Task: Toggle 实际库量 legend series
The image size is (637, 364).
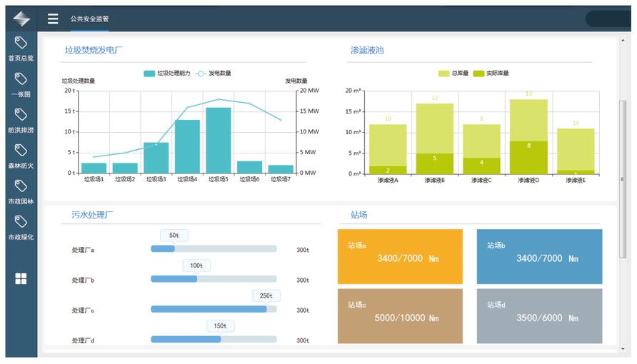Action: (491, 73)
